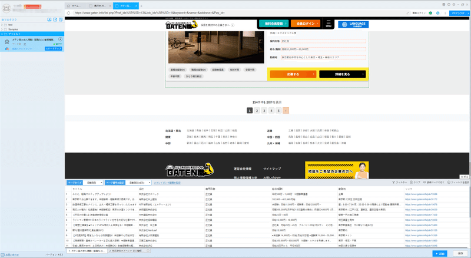Click the import task icon in sidebar
The height and width of the screenshot is (258, 471).
[49, 19]
